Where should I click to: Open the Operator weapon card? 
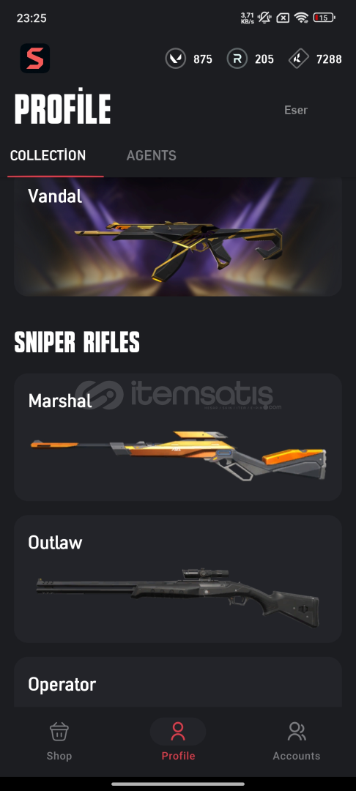[178, 682]
